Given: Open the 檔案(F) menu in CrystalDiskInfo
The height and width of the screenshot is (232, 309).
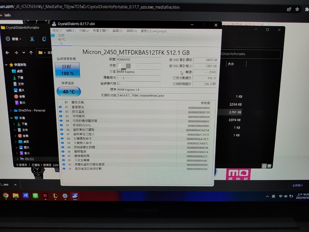Looking at the screenshot, I should [58, 31].
